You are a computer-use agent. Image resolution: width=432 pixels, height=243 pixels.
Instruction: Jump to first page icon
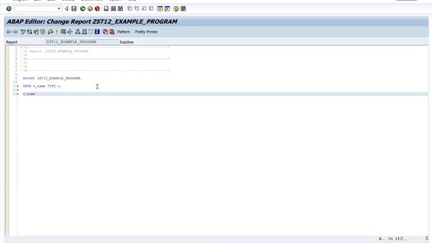(x=130, y=9)
